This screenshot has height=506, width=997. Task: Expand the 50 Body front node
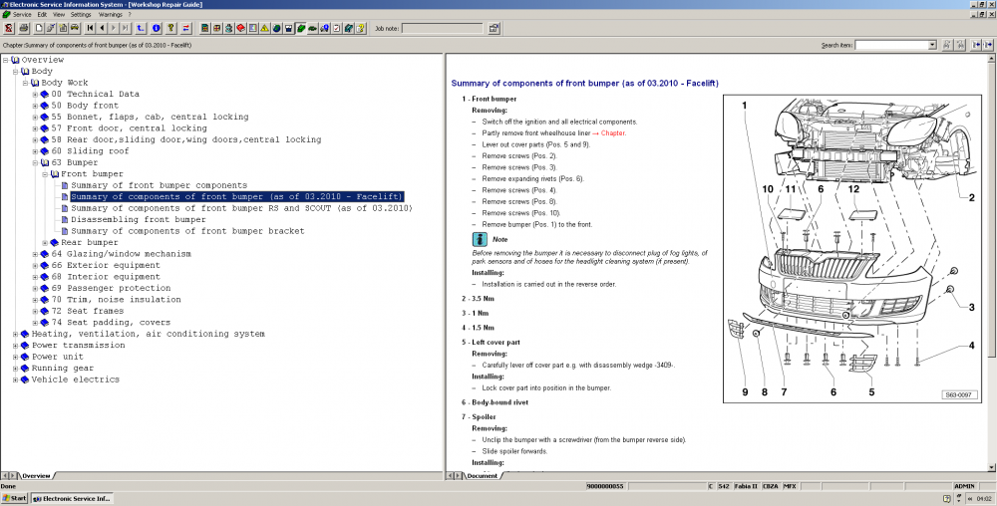click(x=35, y=106)
